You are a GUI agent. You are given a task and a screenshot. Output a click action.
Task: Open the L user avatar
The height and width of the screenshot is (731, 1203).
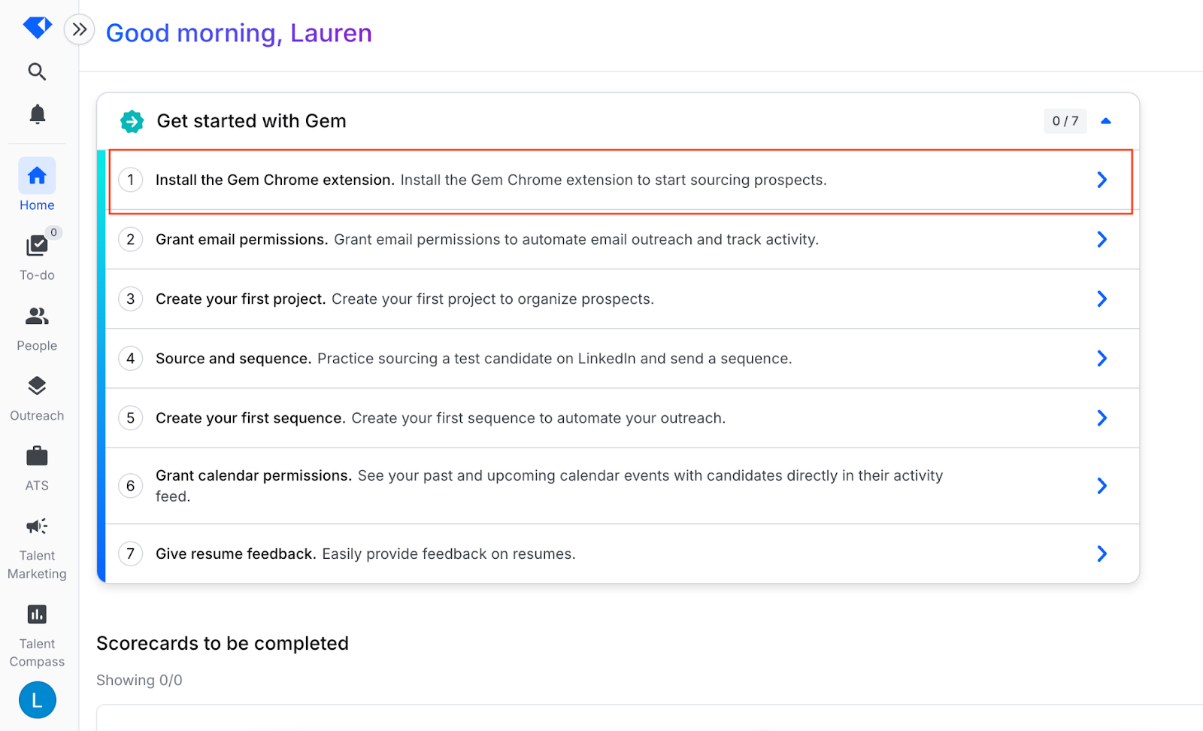[37, 700]
